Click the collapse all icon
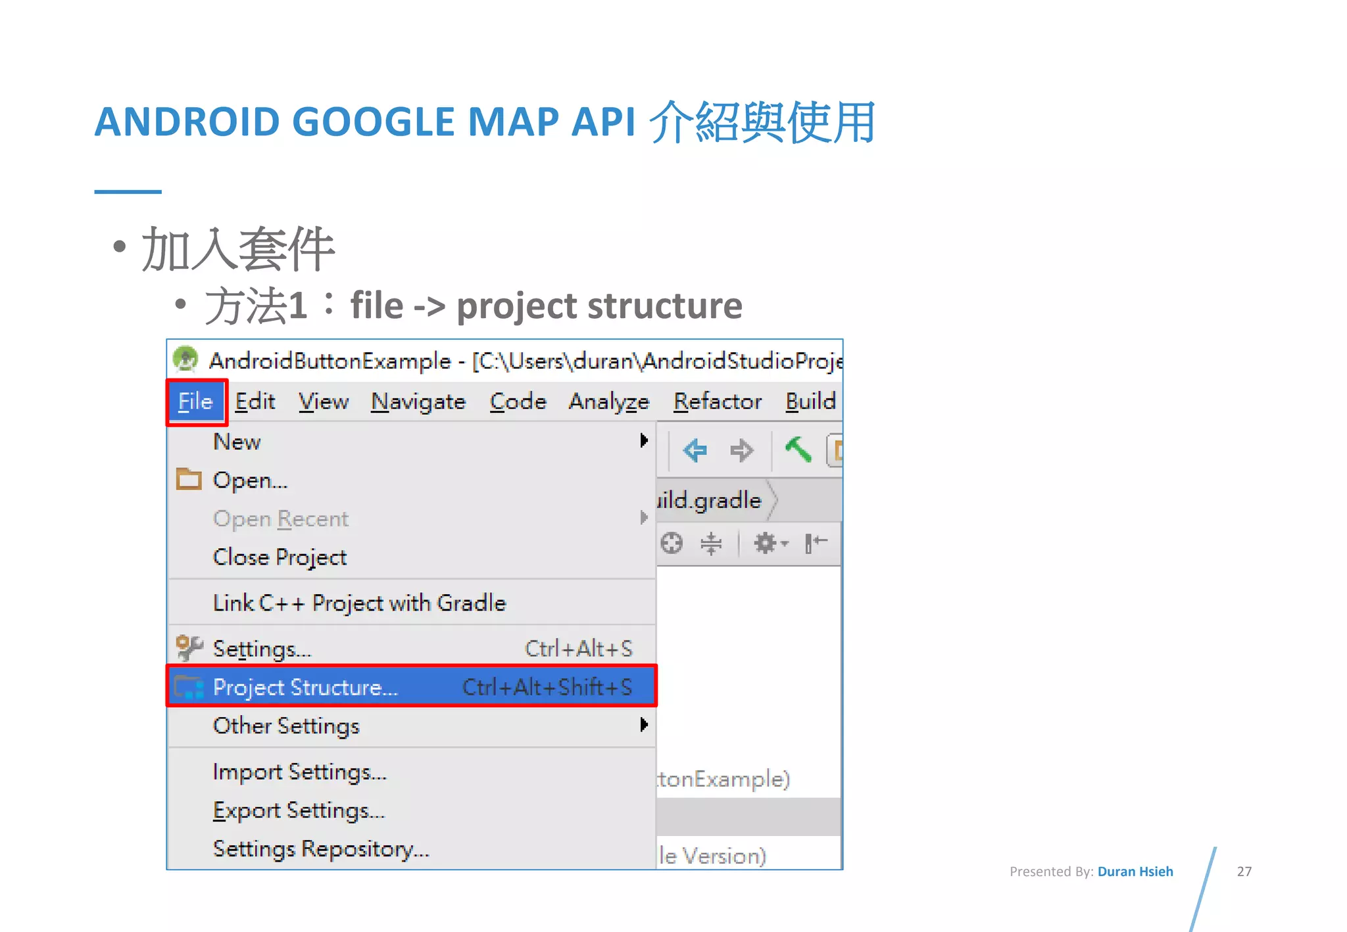This screenshot has width=1347, height=932. pyautogui.click(x=711, y=544)
